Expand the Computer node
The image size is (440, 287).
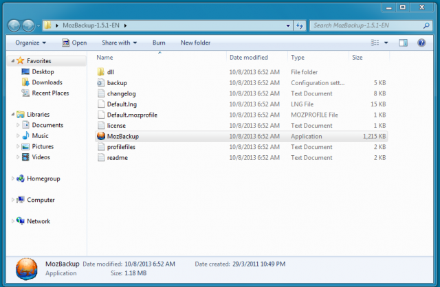pyautogui.click(x=13, y=200)
